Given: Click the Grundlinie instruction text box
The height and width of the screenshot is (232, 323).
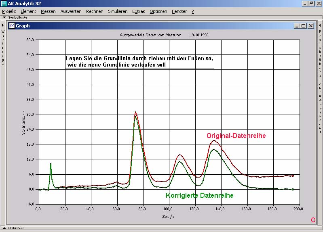Looking at the screenshot, I should (x=139, y=62).
